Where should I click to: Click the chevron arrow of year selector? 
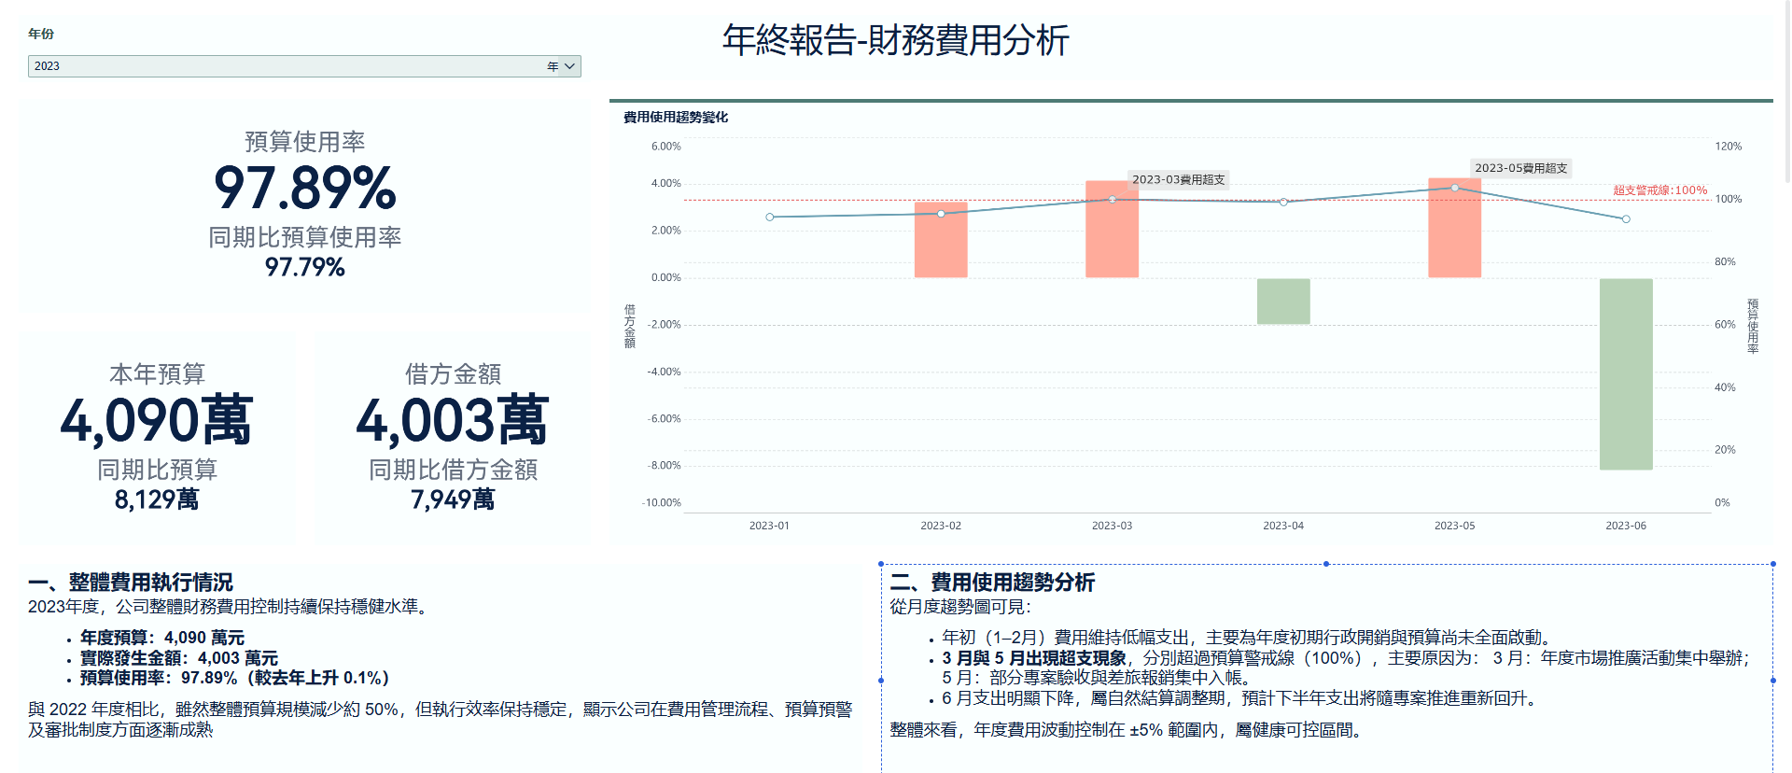pyautogui.click(x=570, y=66)
